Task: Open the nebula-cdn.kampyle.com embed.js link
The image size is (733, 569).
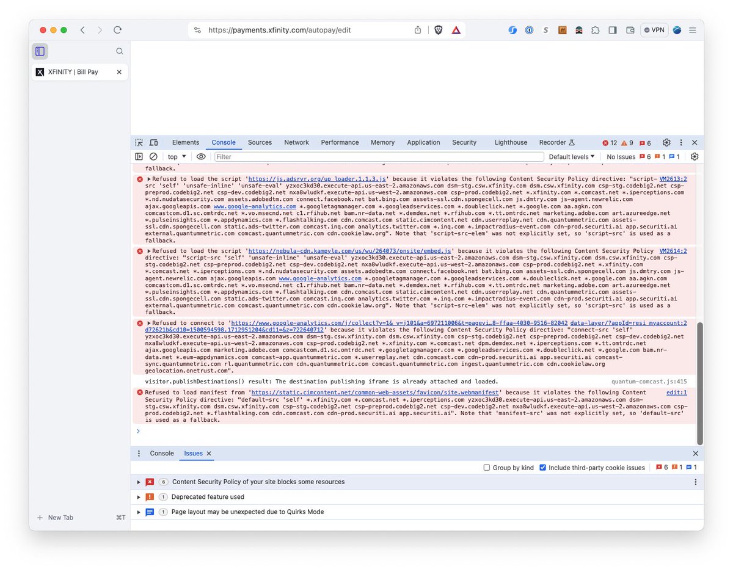Action: pyautogui.click(x=349, y=251)
